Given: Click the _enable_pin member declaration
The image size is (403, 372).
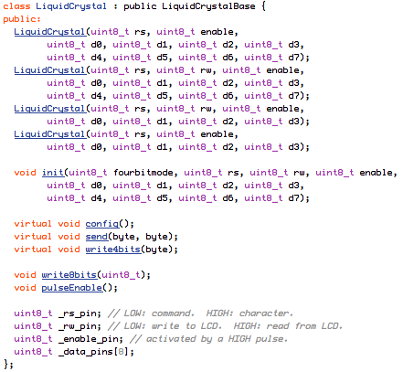Looking at the screenshot, I should pyautogui.click(x=69, y=339).
